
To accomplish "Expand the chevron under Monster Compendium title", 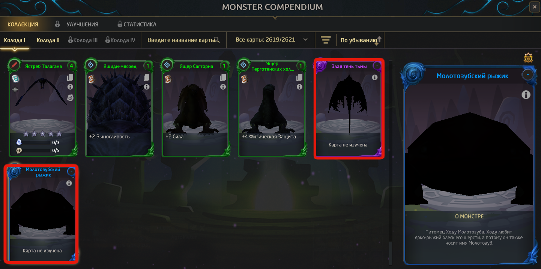I will [x=275, y=17].
